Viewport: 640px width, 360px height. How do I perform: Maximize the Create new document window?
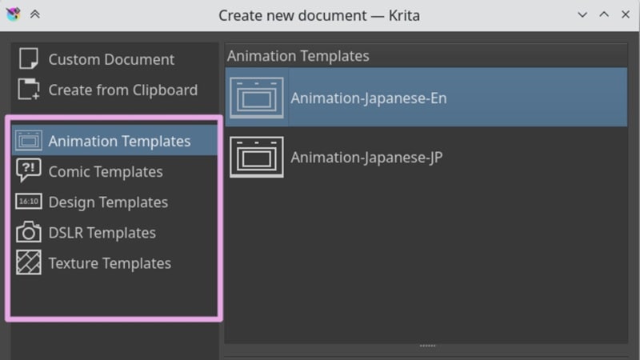[604, 14]
